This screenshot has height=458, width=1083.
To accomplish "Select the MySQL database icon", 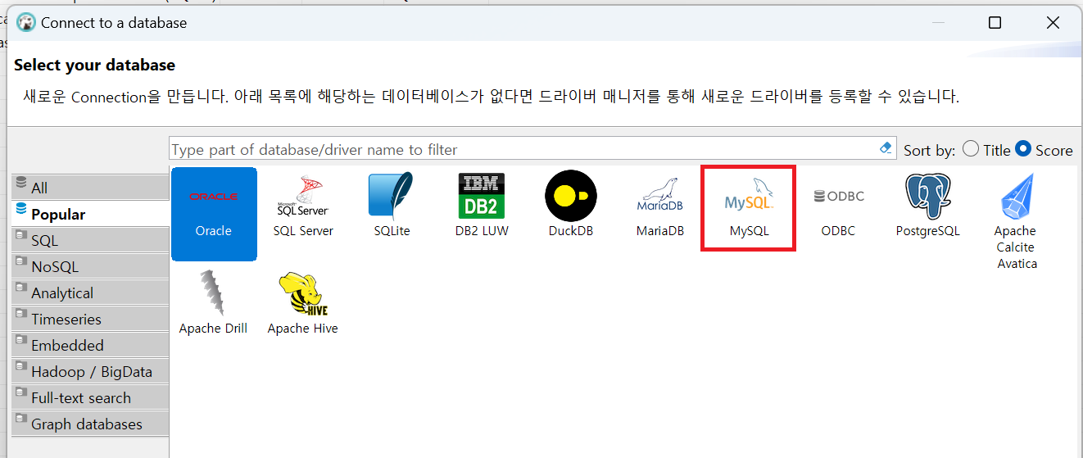I will pos(749,208).
